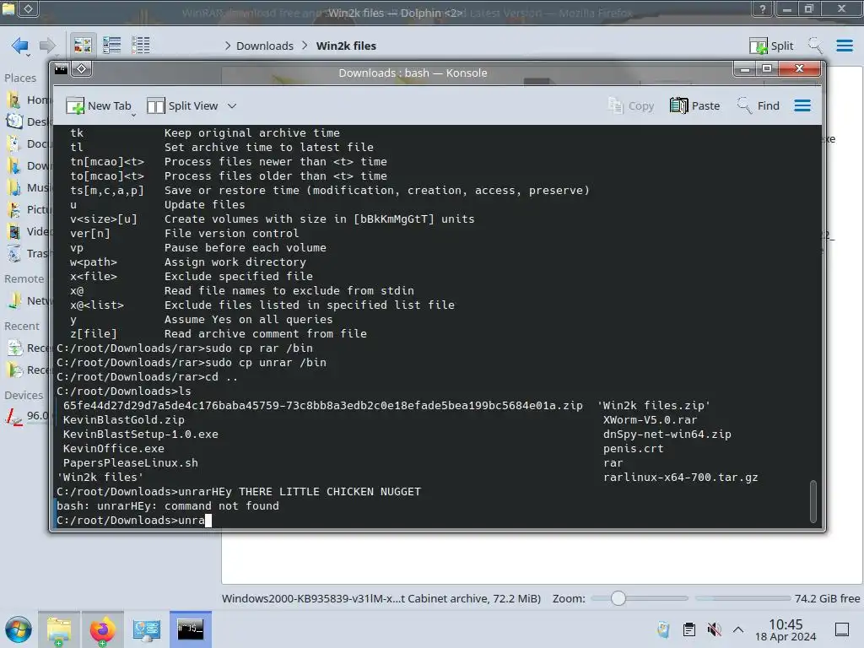Click 'KevinBlastGold.zip' in terminal listing
This screenshot has width=864, height=648.
point(123,420)
